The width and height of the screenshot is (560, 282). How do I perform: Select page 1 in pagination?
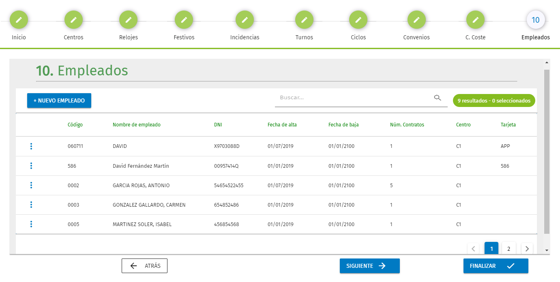(491, 248)
